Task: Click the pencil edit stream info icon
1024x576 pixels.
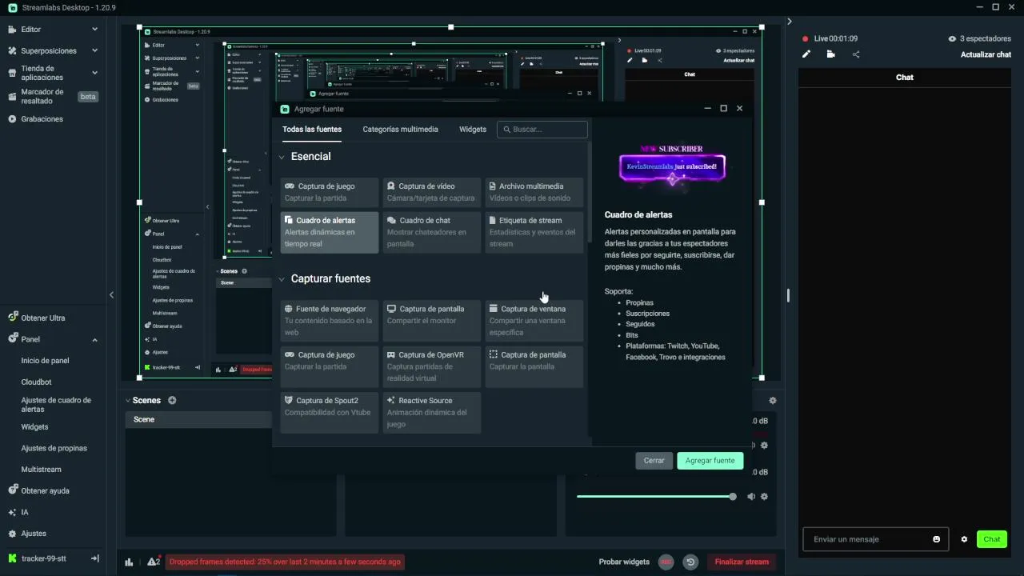Action: (806, 54)
